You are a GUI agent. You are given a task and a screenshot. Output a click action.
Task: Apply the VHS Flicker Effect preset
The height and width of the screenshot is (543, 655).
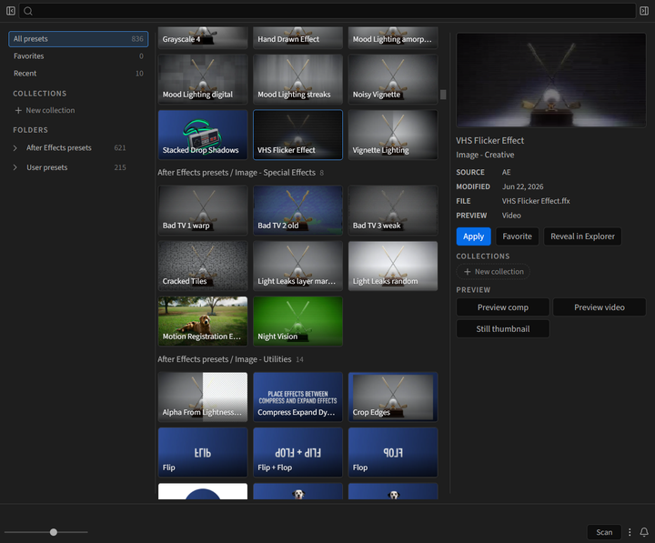click(473, 236)
